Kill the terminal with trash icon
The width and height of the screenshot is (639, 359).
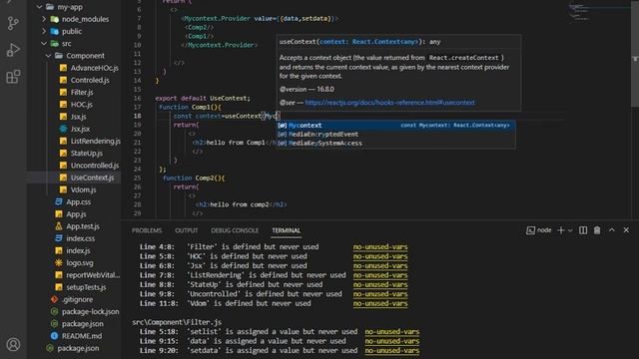597,230
